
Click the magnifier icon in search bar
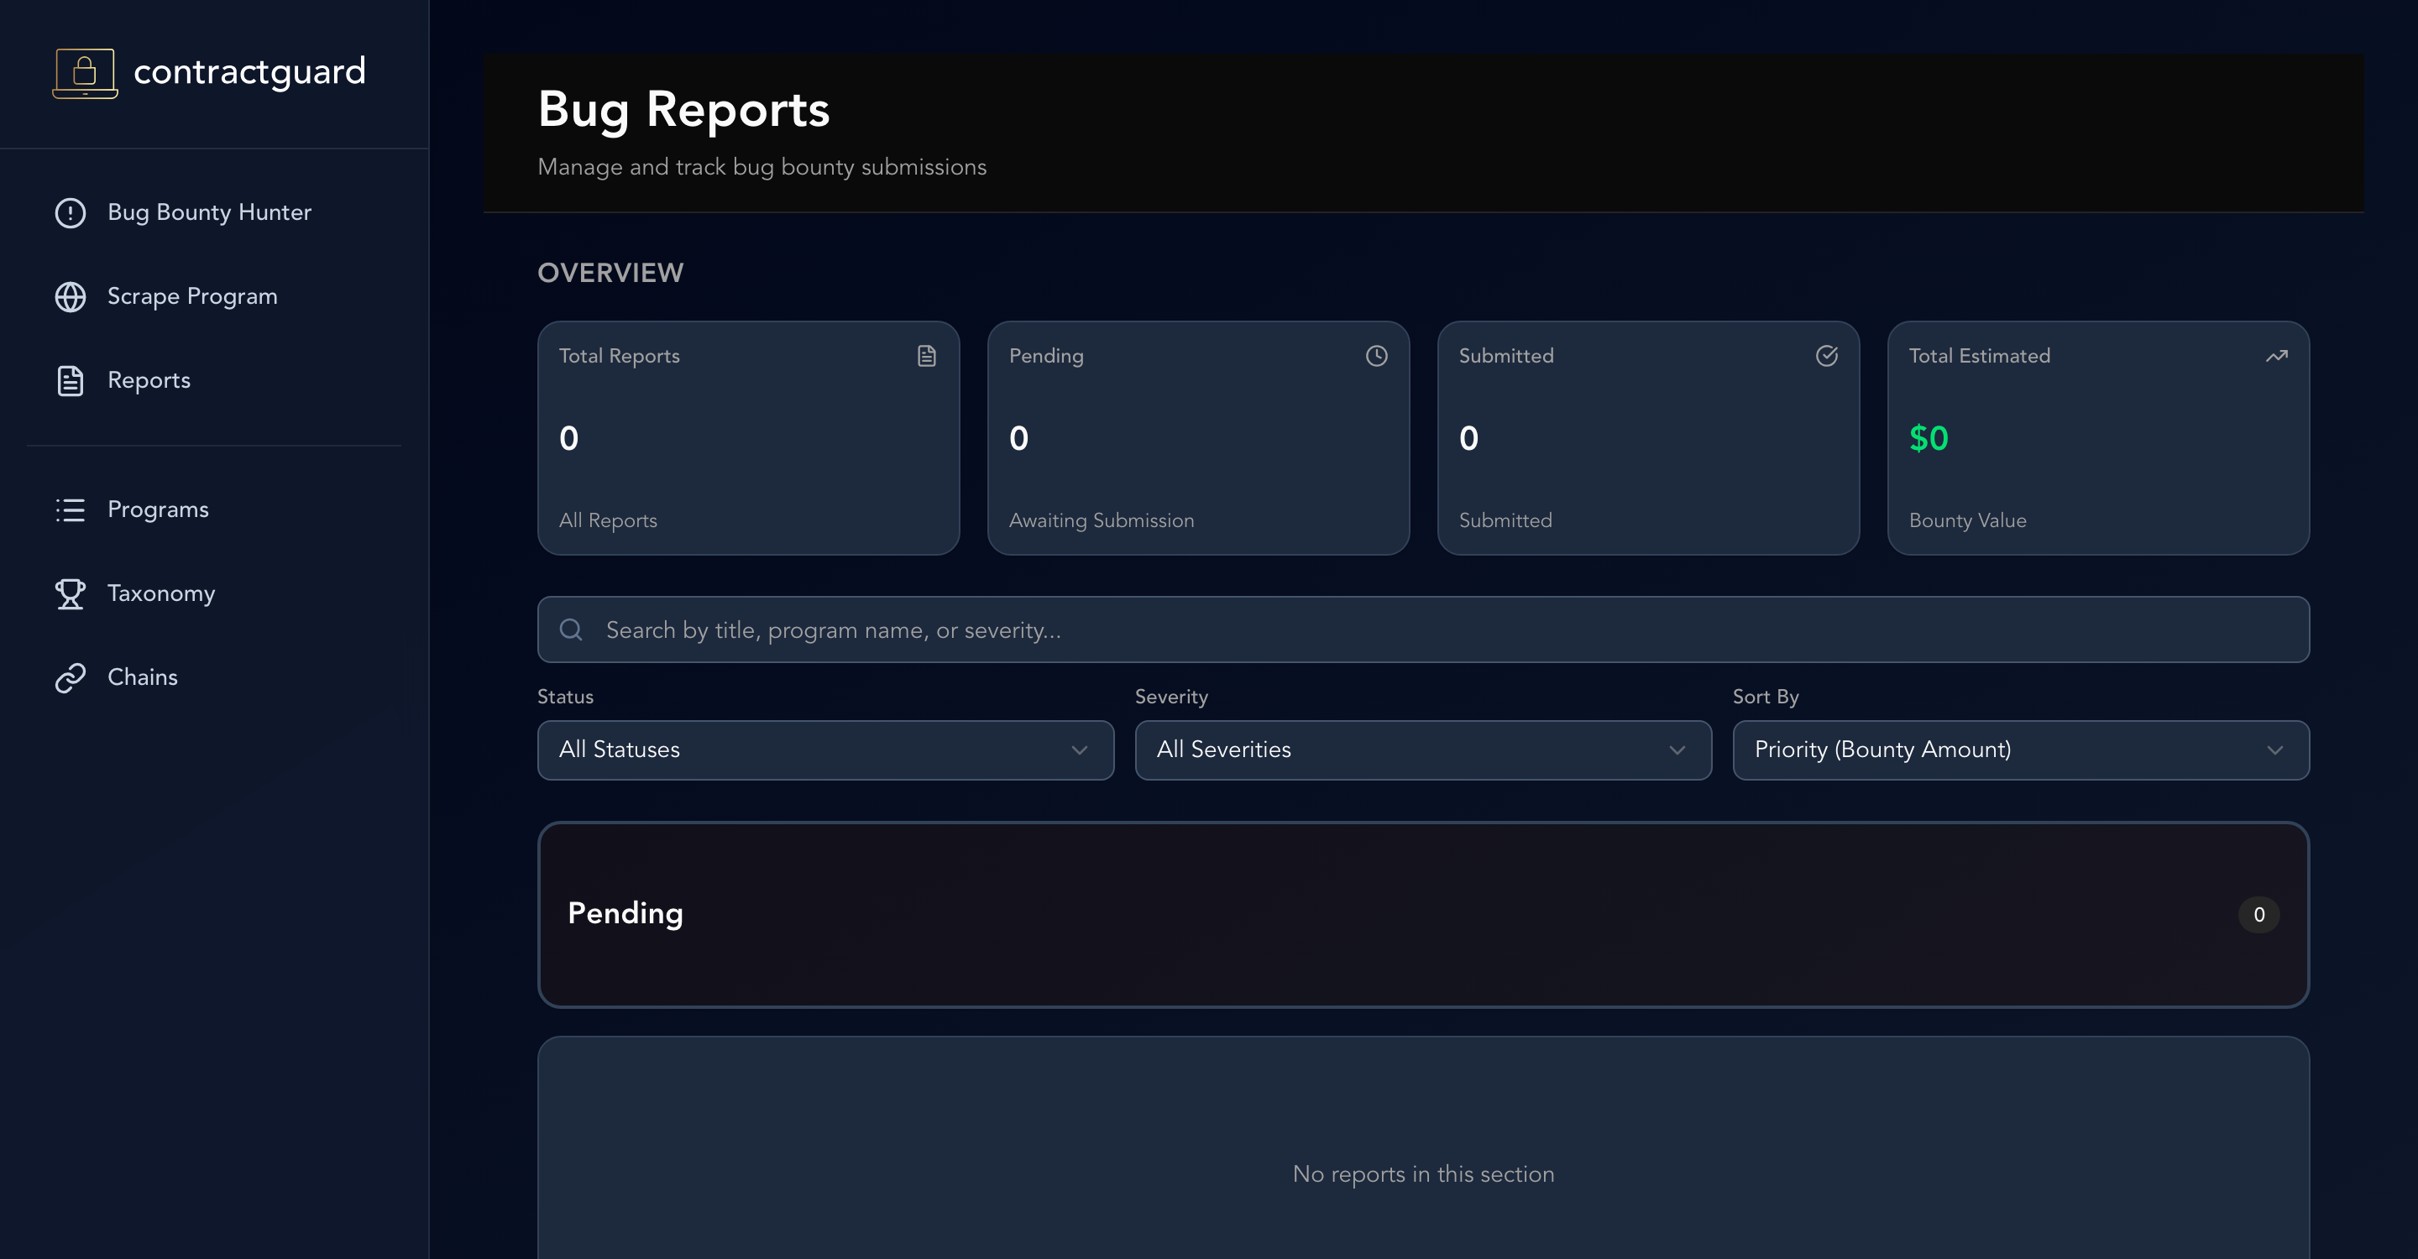[571, 629]
